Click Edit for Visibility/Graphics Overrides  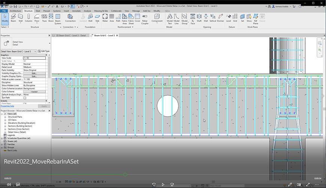(x=34, y=73)
